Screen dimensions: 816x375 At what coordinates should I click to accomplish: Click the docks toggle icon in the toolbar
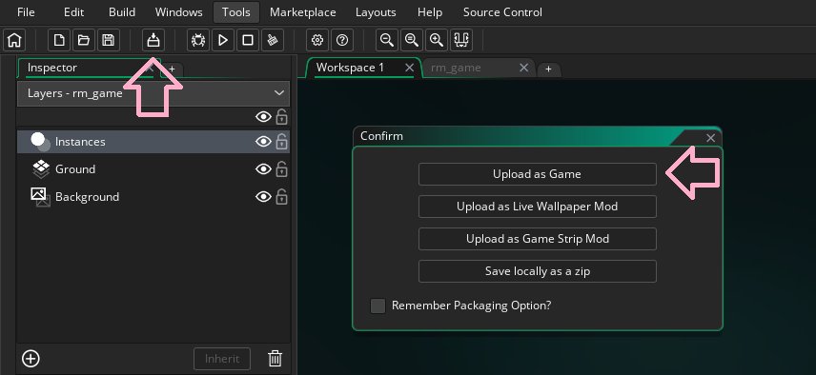click(x=461, y=40)
